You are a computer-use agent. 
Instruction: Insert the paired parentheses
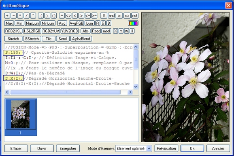[54, 16]
